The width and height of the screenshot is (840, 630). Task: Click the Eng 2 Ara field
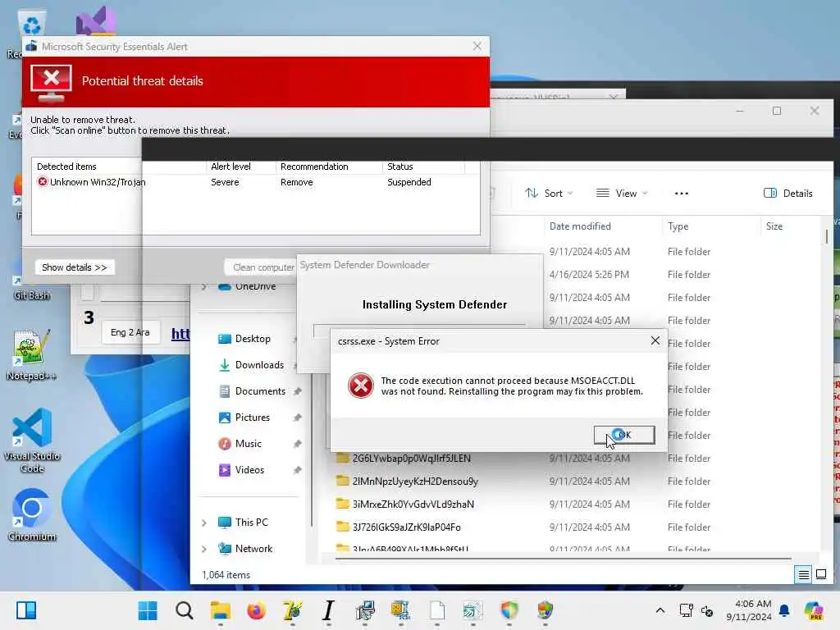130,333
